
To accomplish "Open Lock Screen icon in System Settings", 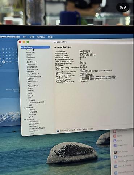I will [115, 152].
